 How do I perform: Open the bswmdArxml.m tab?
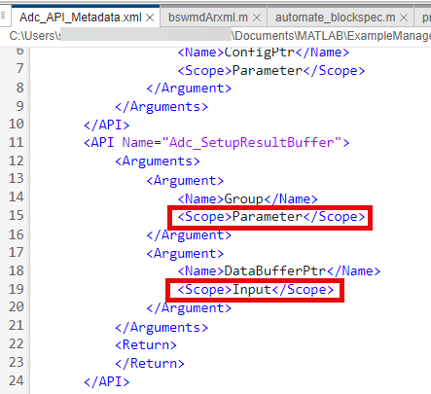pyautogui.click(x=208, y=18)
